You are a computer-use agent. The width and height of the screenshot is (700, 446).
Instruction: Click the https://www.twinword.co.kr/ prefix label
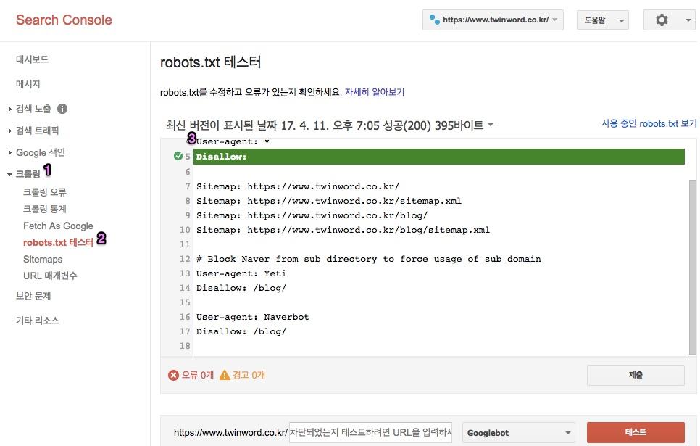tap(230, 433)
